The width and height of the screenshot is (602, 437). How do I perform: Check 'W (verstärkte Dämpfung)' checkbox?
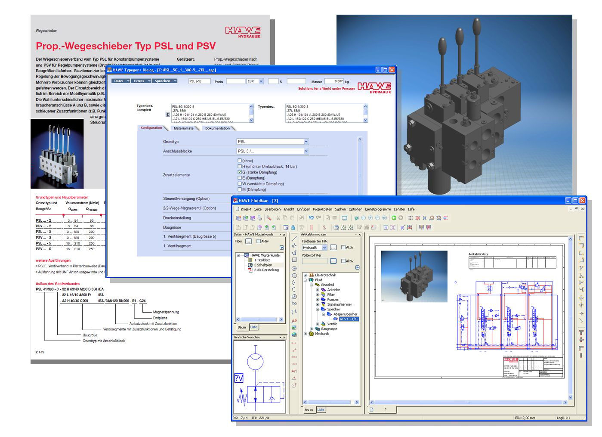(x=240, y=184)
